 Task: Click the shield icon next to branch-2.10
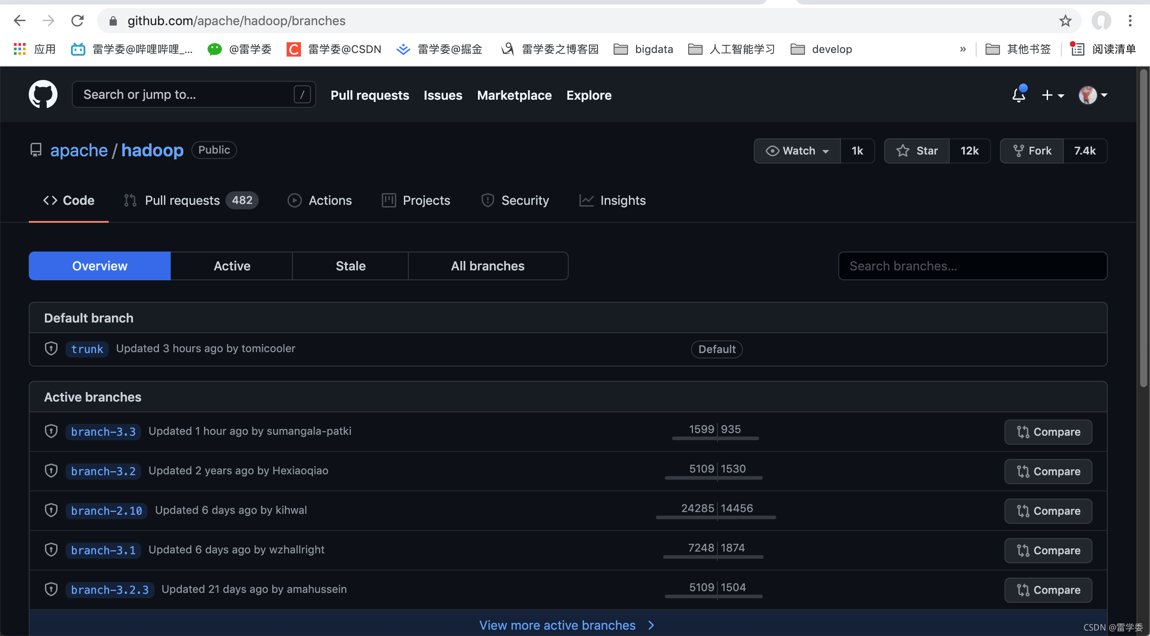coord(51,510)
